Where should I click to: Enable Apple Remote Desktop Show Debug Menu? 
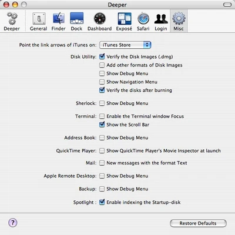pyautogui.click(x=102, y=176)
